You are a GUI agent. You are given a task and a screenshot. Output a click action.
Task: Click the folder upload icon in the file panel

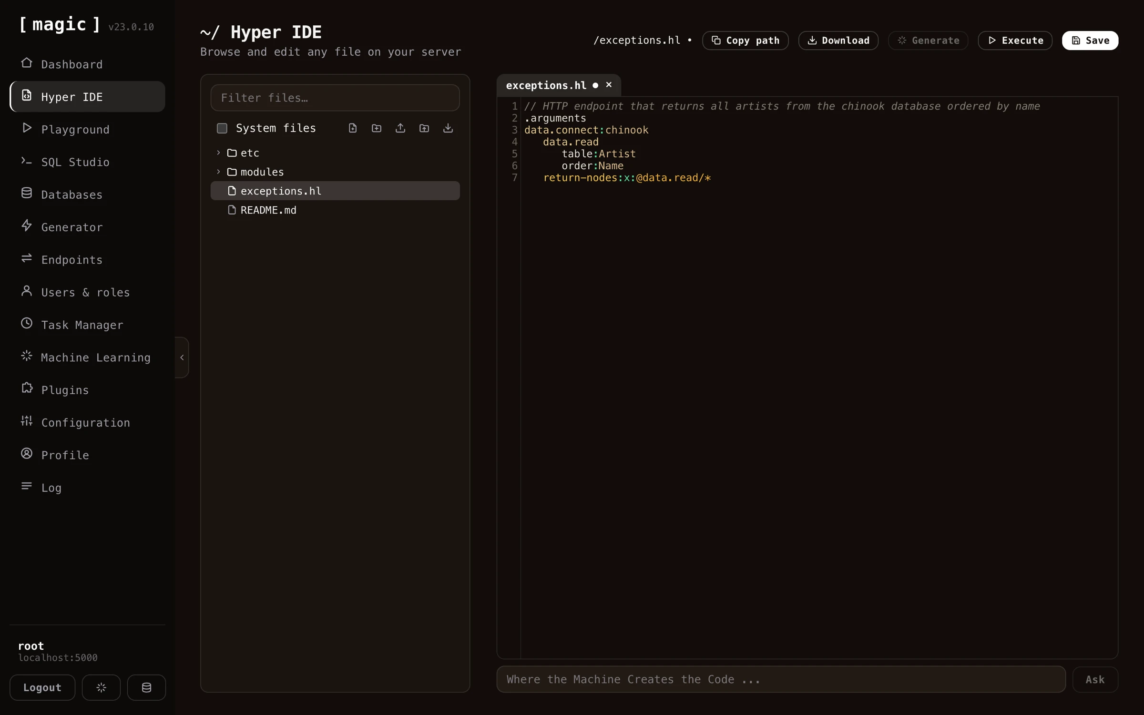pyautogui.click(x=424, y=128)
